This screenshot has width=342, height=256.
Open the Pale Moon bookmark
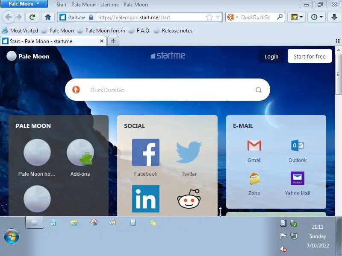58,30
